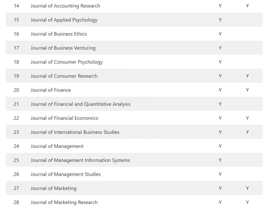Click Journal of International Business Studies name
The width and height of the screenshot is (269, 207).
(75, 132)
